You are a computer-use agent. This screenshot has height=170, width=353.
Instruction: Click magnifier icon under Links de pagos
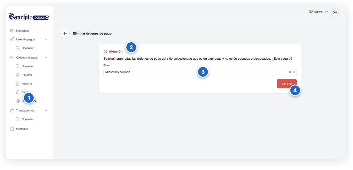pyautogui.click(x=18, y=48)
